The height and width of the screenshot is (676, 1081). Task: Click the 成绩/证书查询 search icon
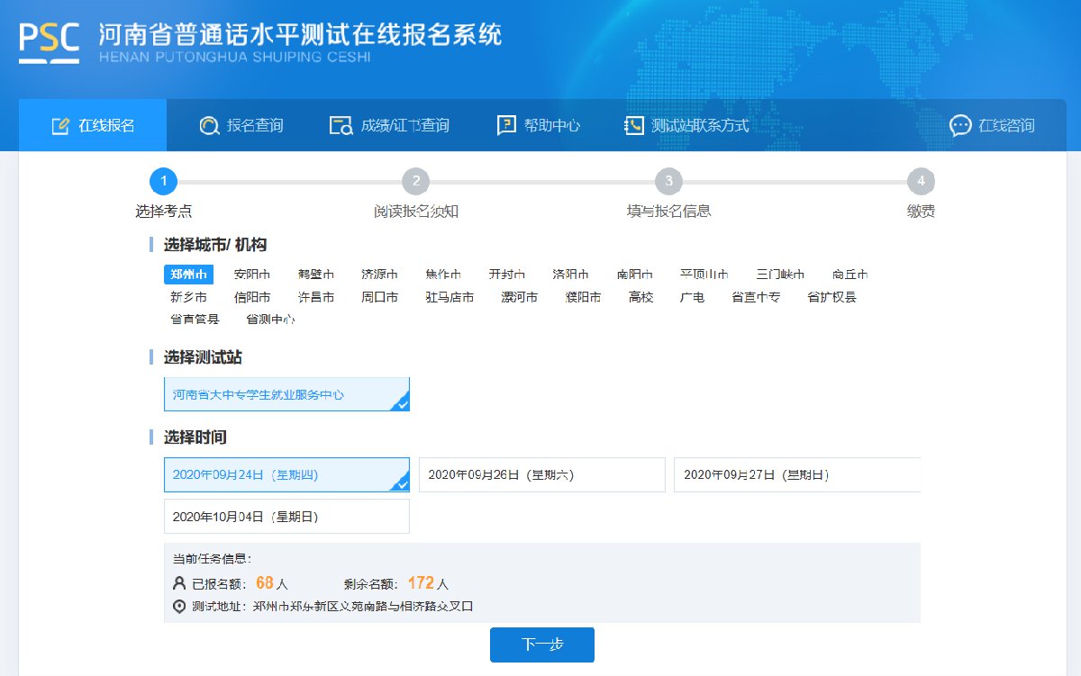coord(341,126)
